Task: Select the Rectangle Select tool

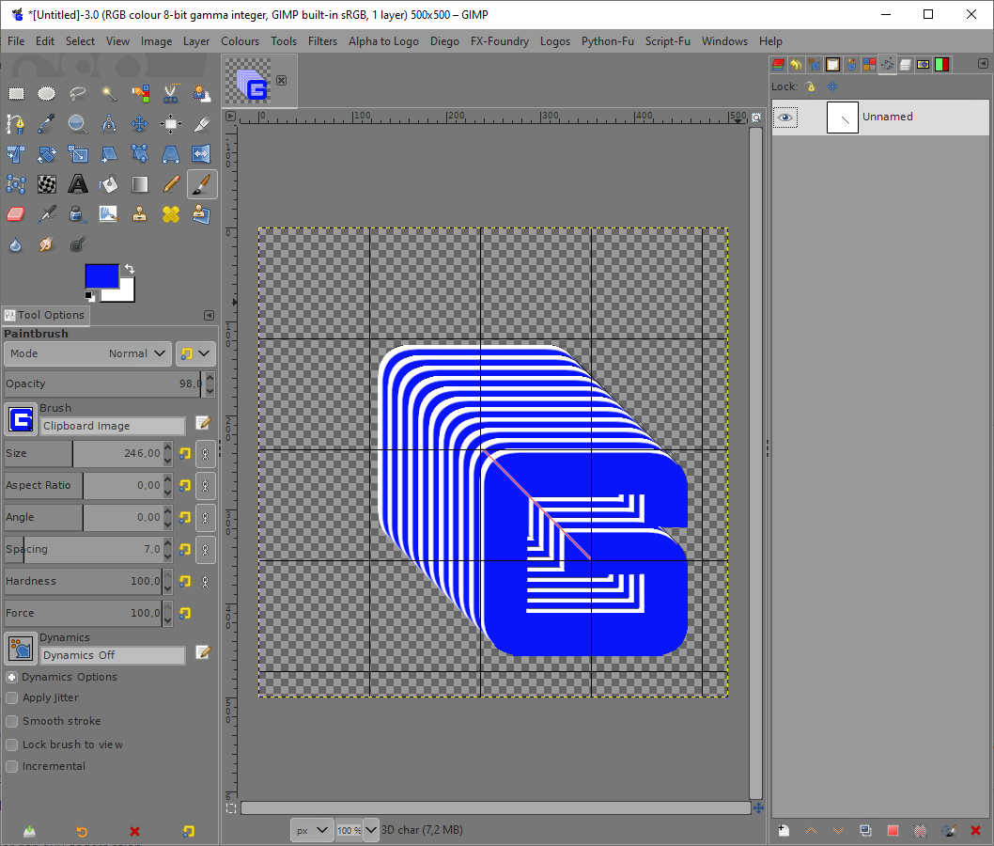Action: pos(16,93)
